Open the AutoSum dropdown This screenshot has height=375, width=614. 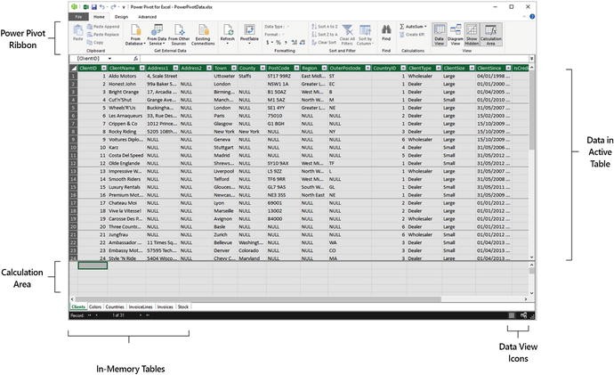(x=425, y=27)
